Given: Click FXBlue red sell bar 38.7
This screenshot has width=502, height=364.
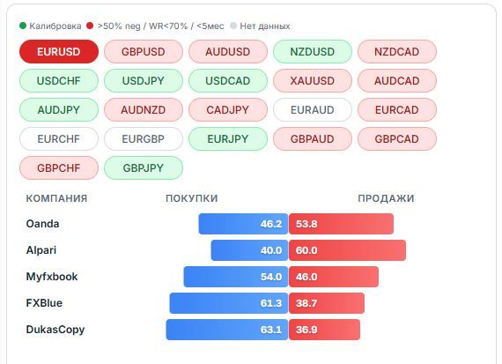Looking at the screenshot, I should pos(327,303).
